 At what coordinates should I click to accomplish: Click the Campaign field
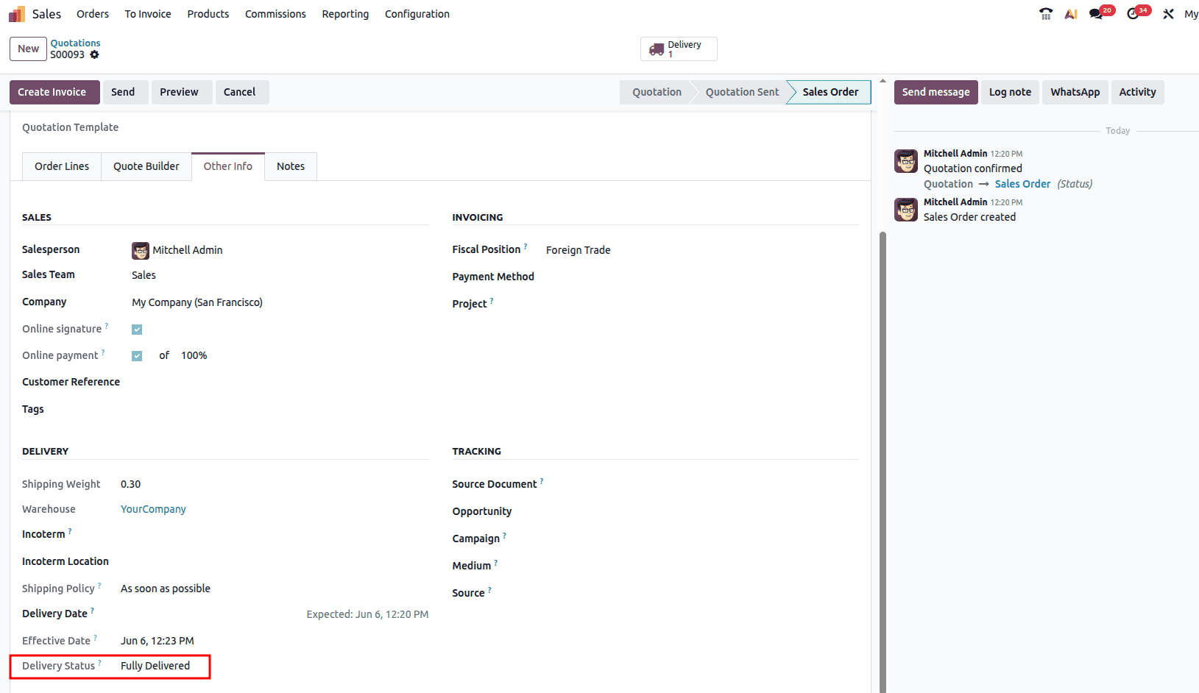tap(702, 539)
